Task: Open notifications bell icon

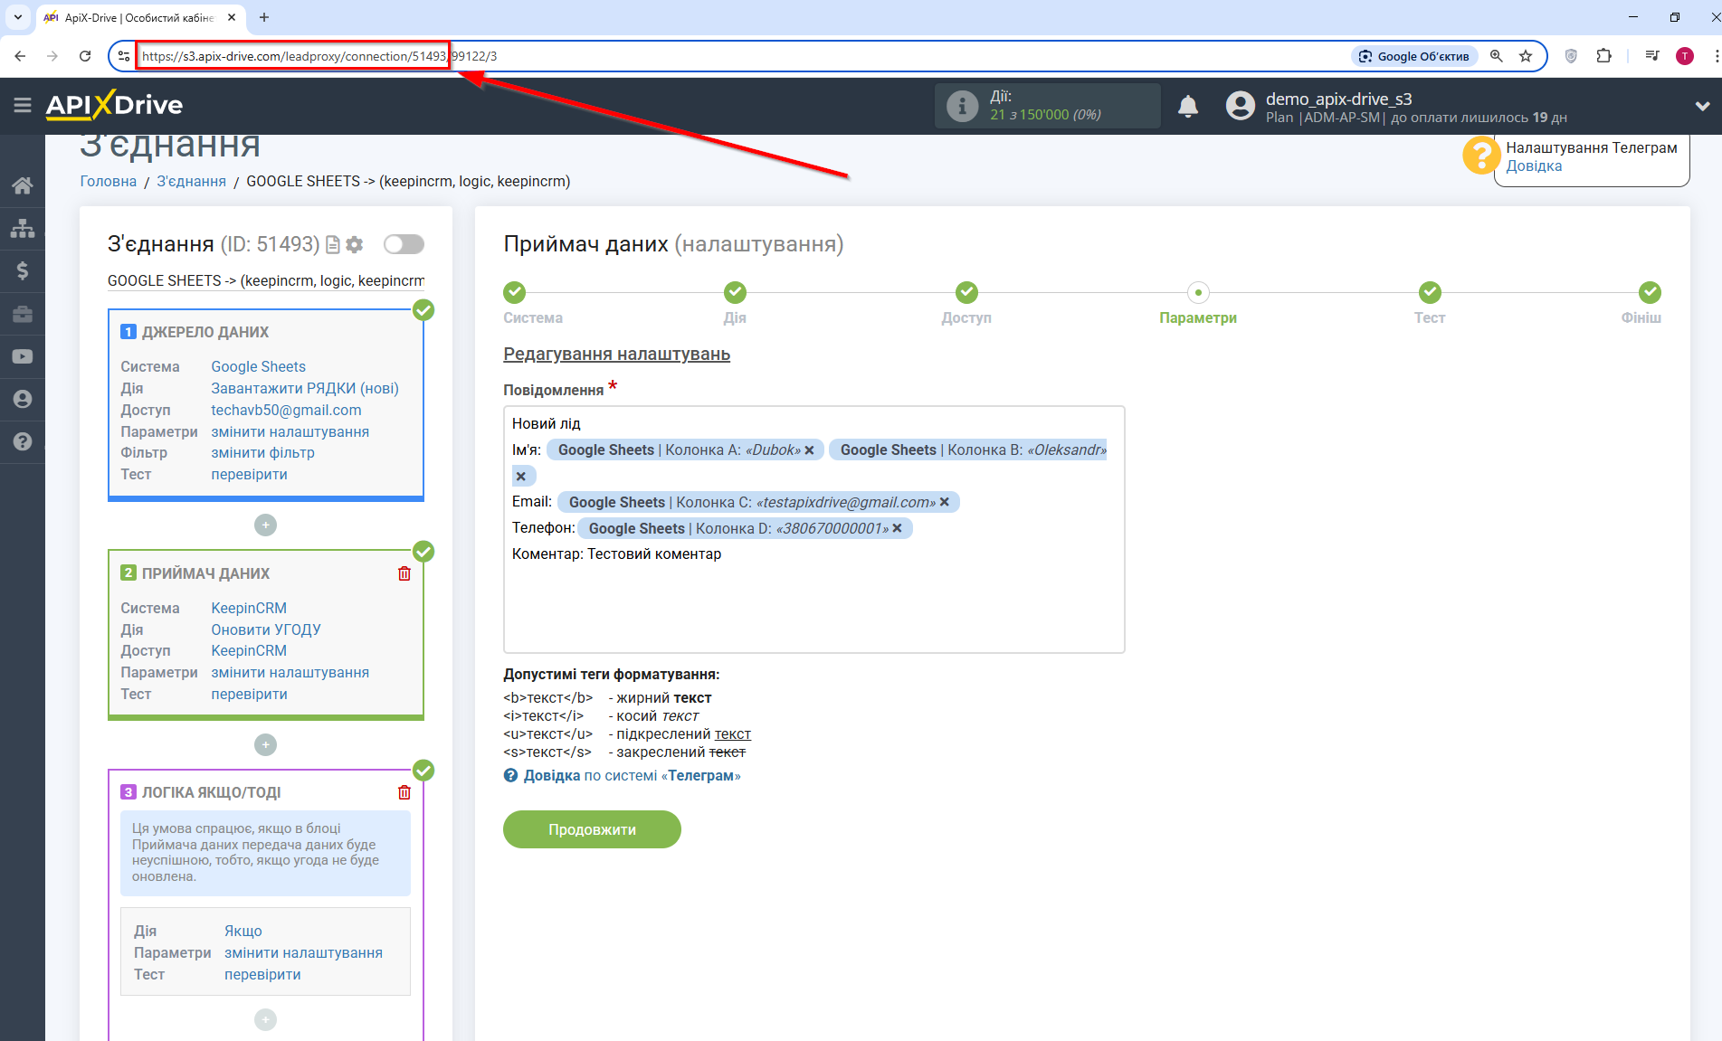Action: (1188, 106)
